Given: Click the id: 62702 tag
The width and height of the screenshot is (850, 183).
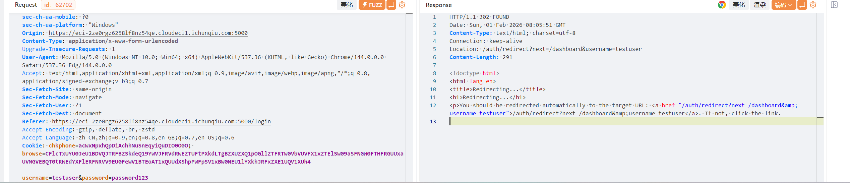Looking at the screenshot, I should click(58, 5).
